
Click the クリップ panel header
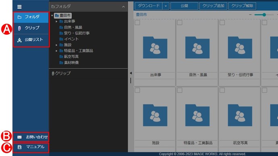tap(88, 73)
